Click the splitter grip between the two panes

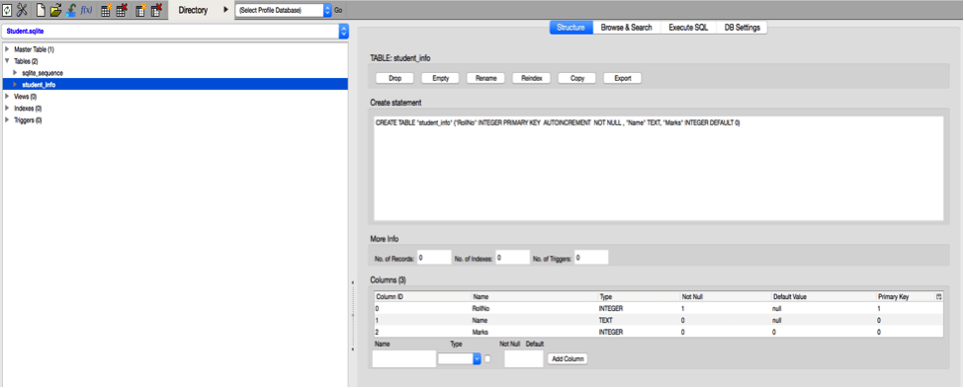coord(353,316)
